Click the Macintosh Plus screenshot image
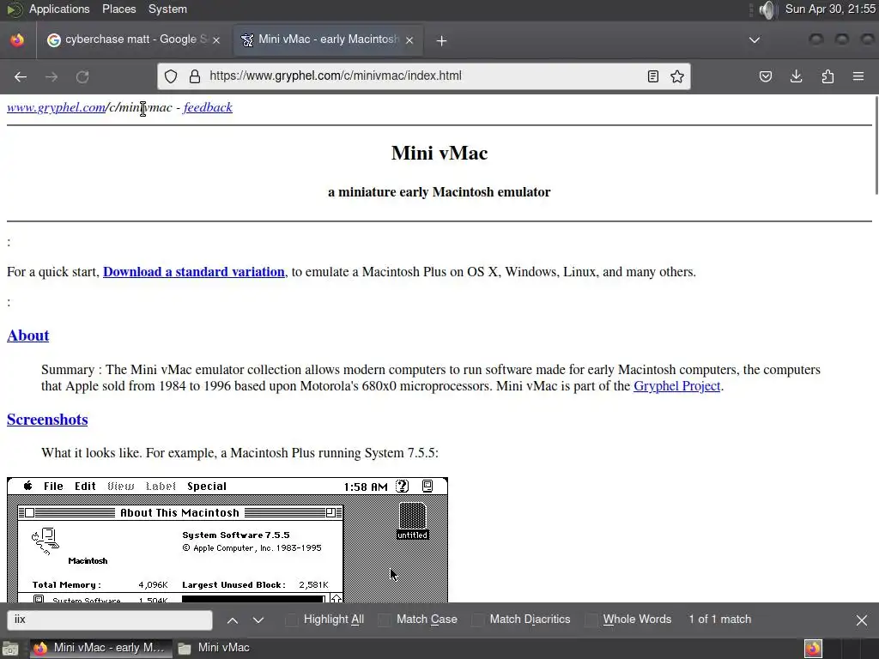879x659 pixels. [x=227, y=540]
